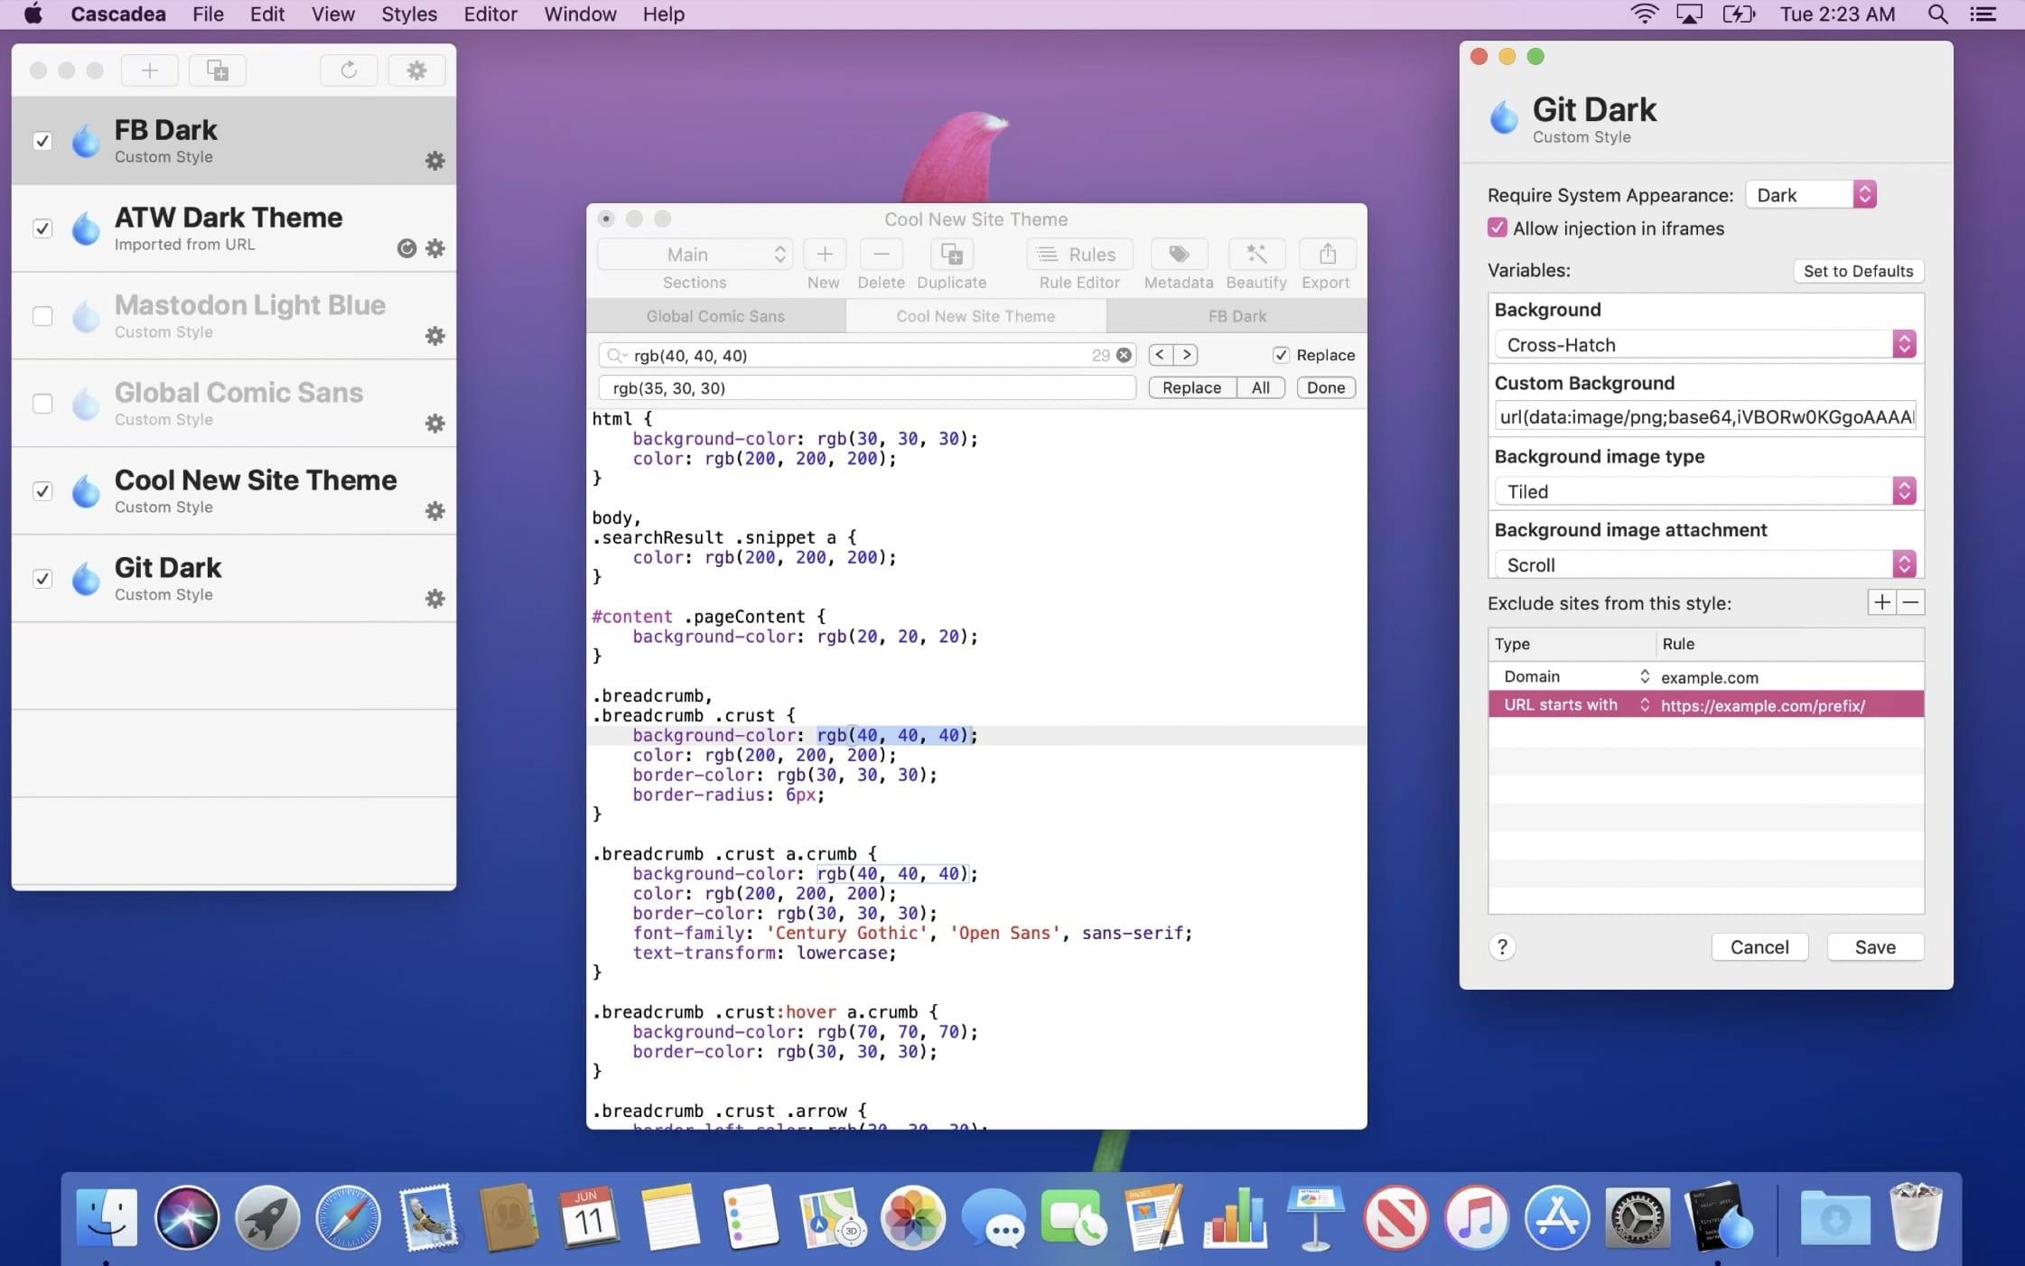Click the Export share icon

[x=1326, y=254]
